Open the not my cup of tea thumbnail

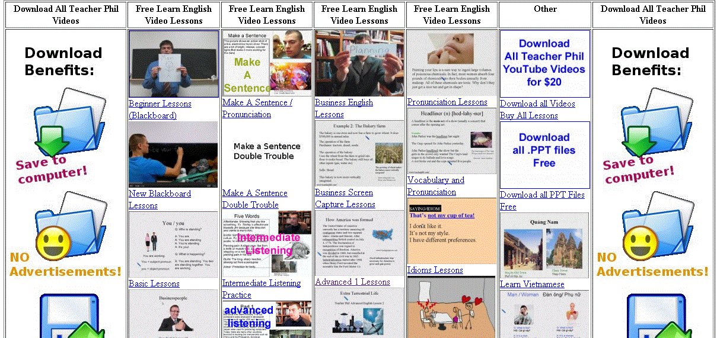point(451,231)
